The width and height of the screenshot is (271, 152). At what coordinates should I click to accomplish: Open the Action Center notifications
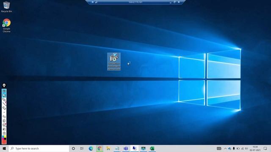pos(265,148)
